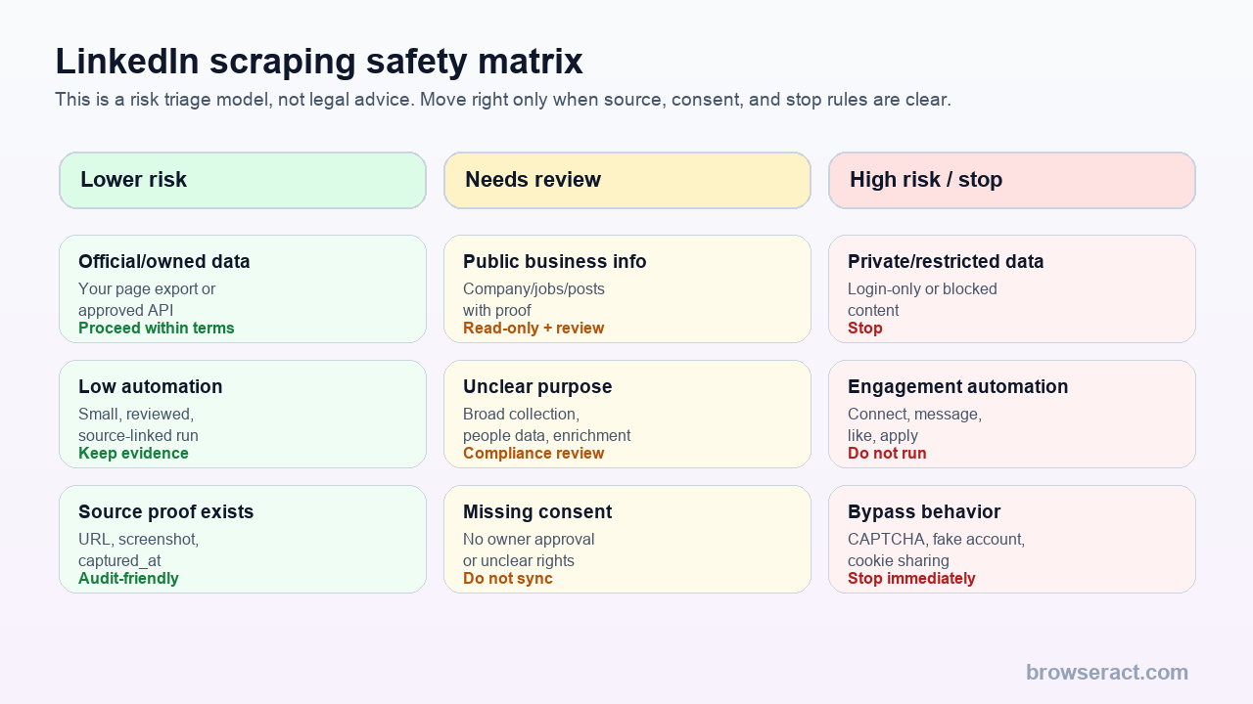The width and height of the screenshot is (1253, 704).
Task: Click 'Login-only or blocked content' text
Action: pyautogui.click(x=922, y=300)
